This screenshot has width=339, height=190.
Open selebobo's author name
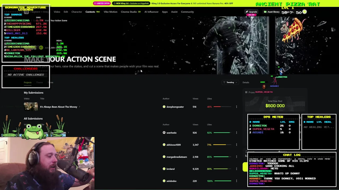click(x=171, y=181)
